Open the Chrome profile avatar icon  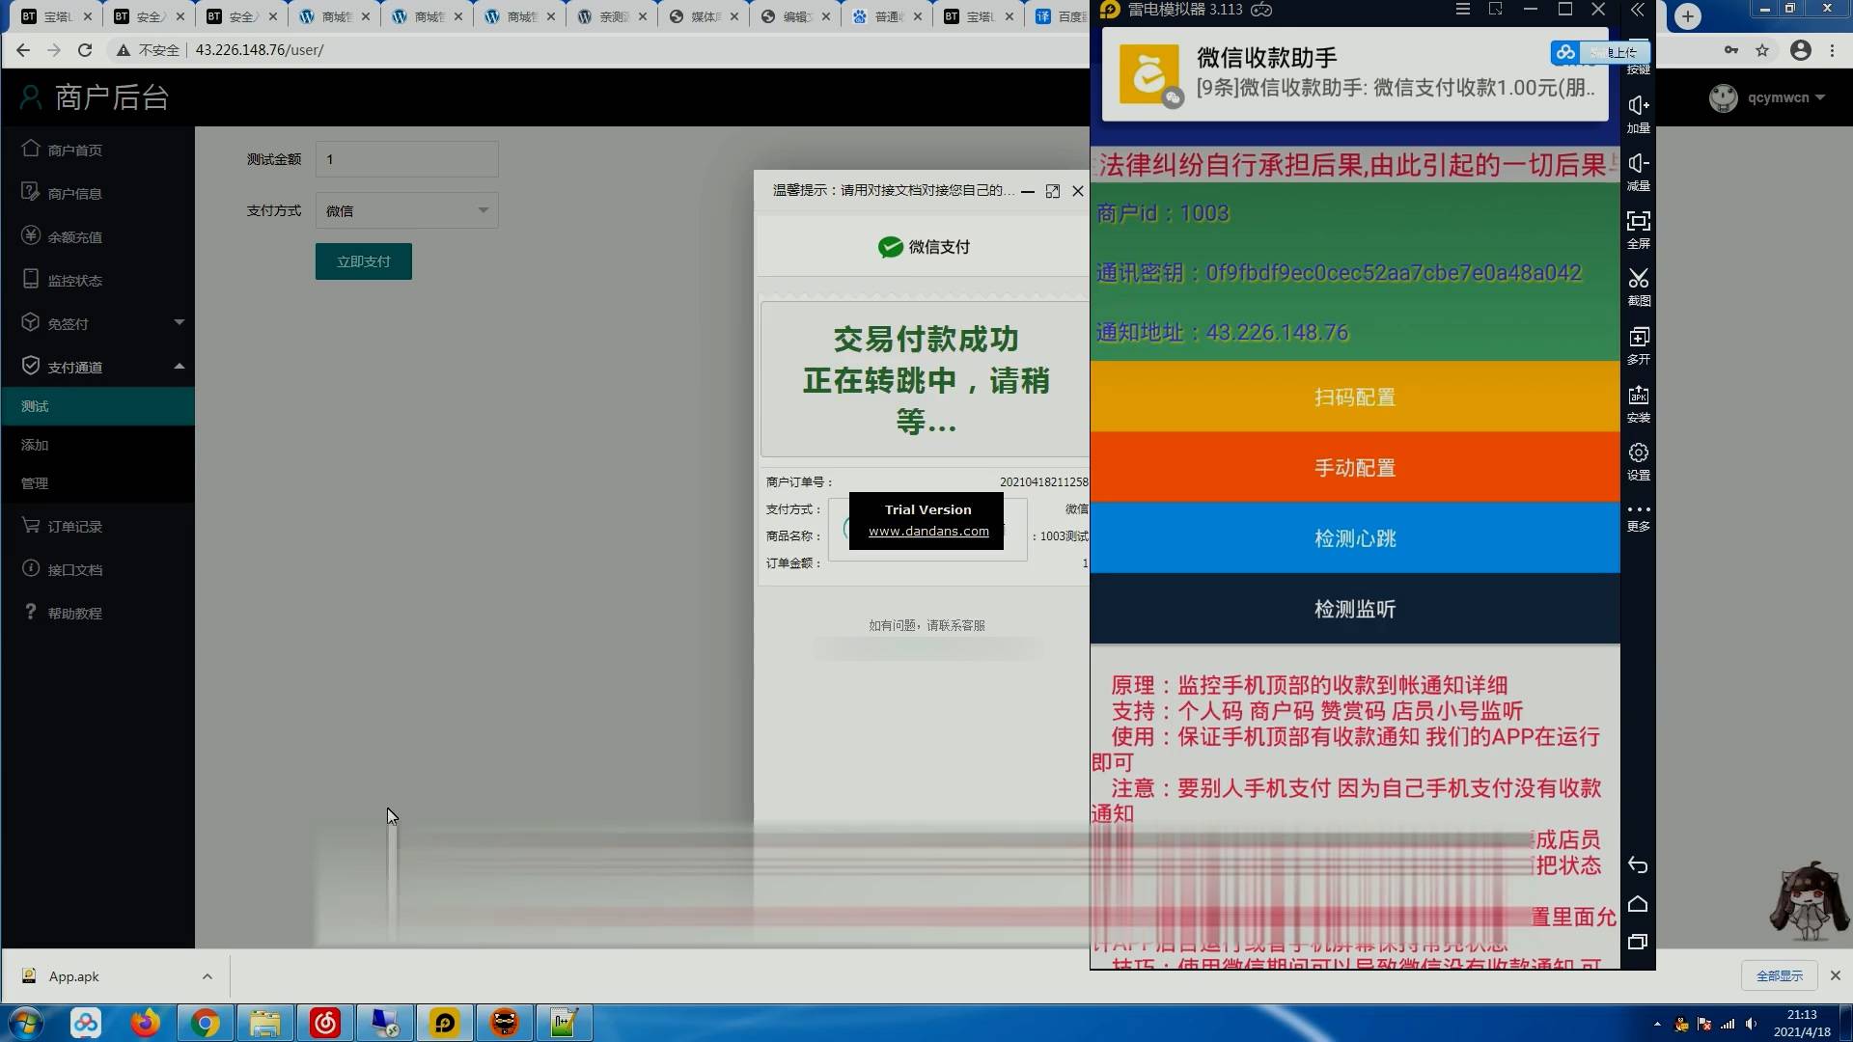click(1801, 50)
